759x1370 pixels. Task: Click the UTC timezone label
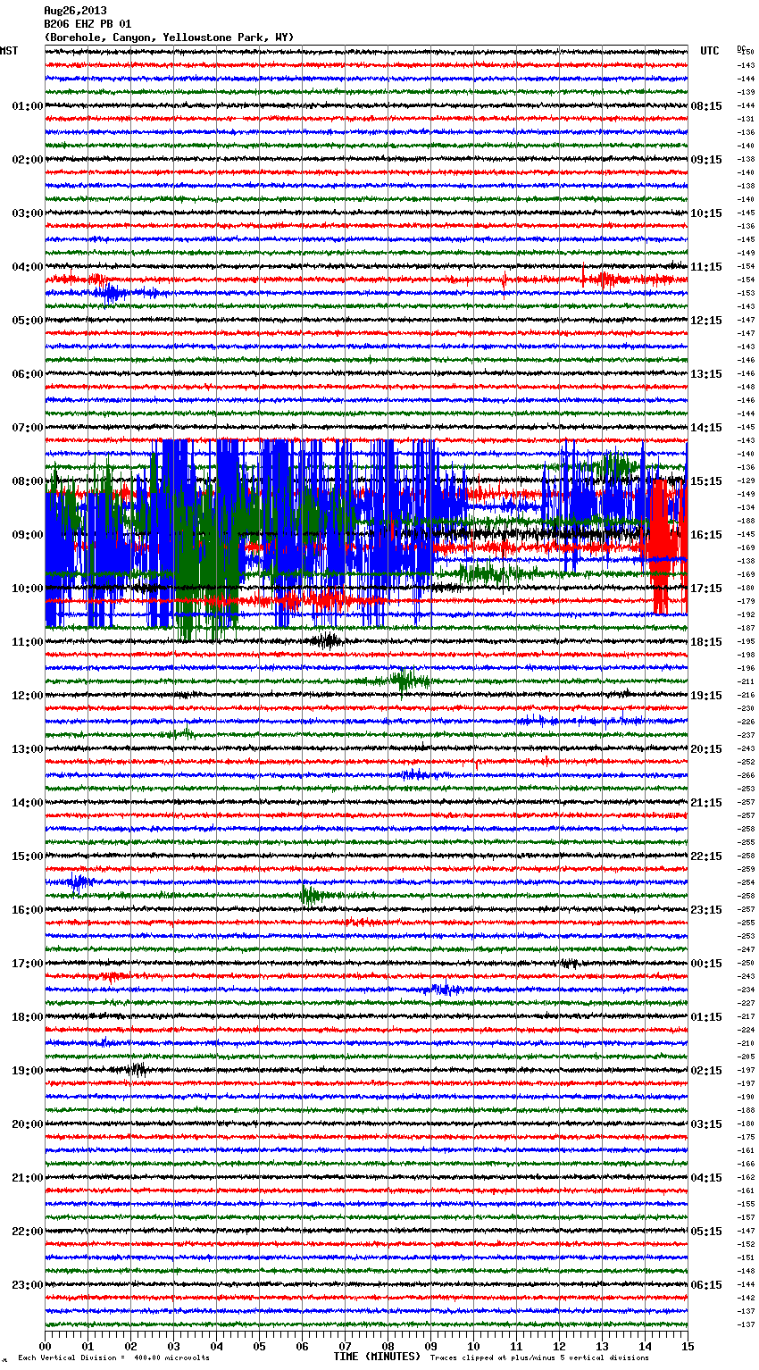click(709, 51)
